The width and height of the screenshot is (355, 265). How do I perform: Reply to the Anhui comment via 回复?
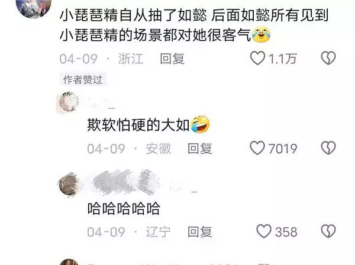(200, 148)
